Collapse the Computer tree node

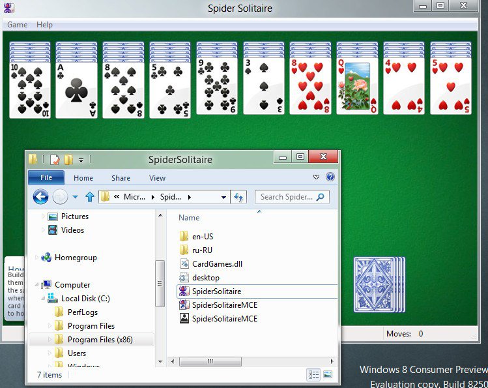coord(36,284)
